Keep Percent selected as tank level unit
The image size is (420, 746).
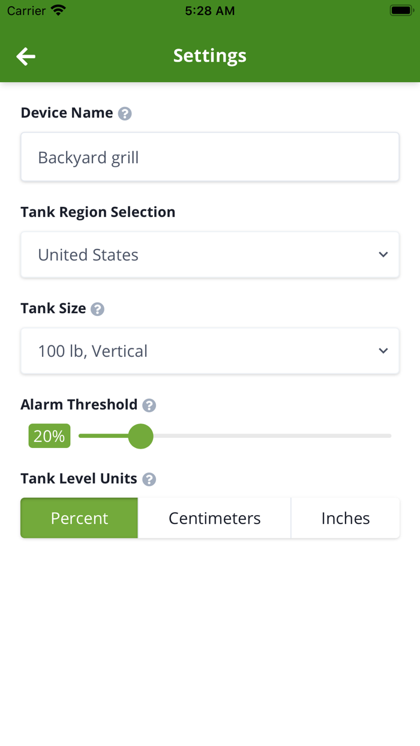(x=79, y=518)
